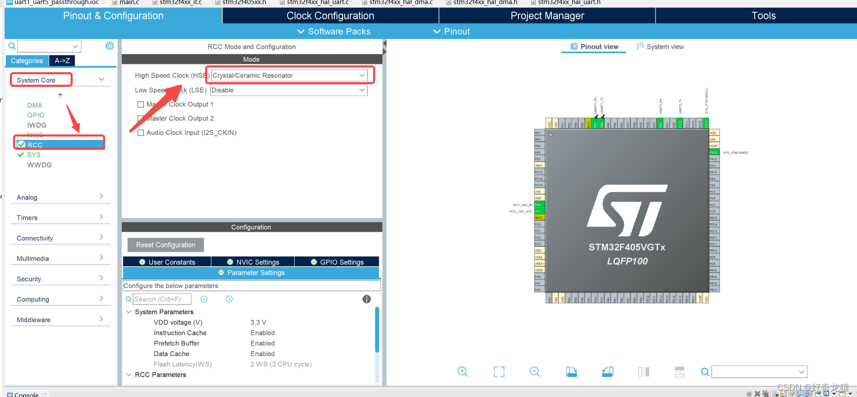Screen dimensions: 857x397
Task: Open the Software Packs dropdown menu
Action: tap(334, 31)
